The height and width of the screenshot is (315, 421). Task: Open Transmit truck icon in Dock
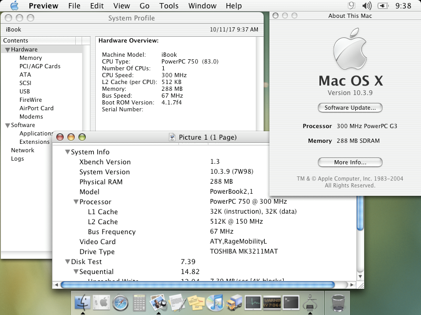click(x=234, y=303)
